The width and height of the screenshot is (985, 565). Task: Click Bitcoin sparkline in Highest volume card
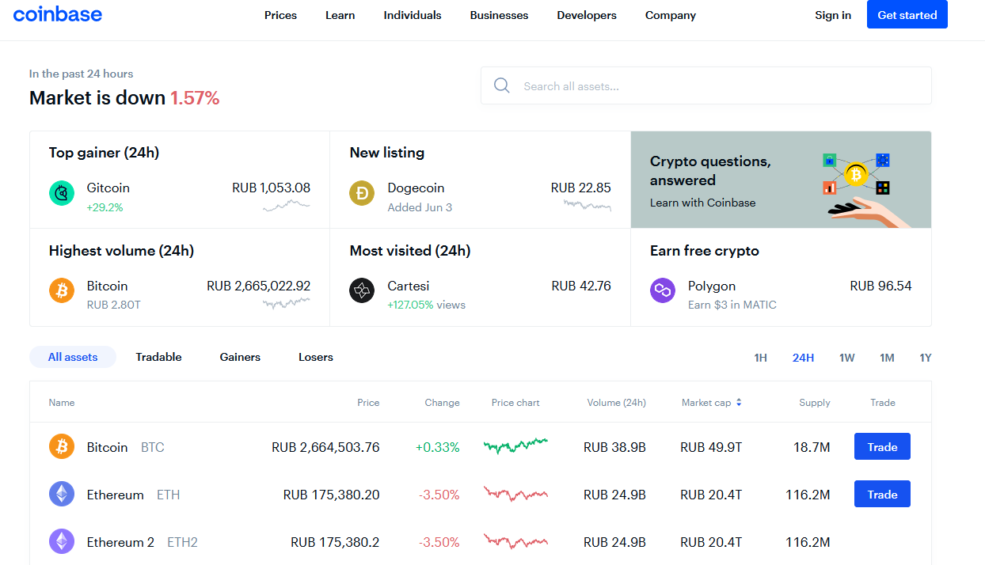click(287, 302)
